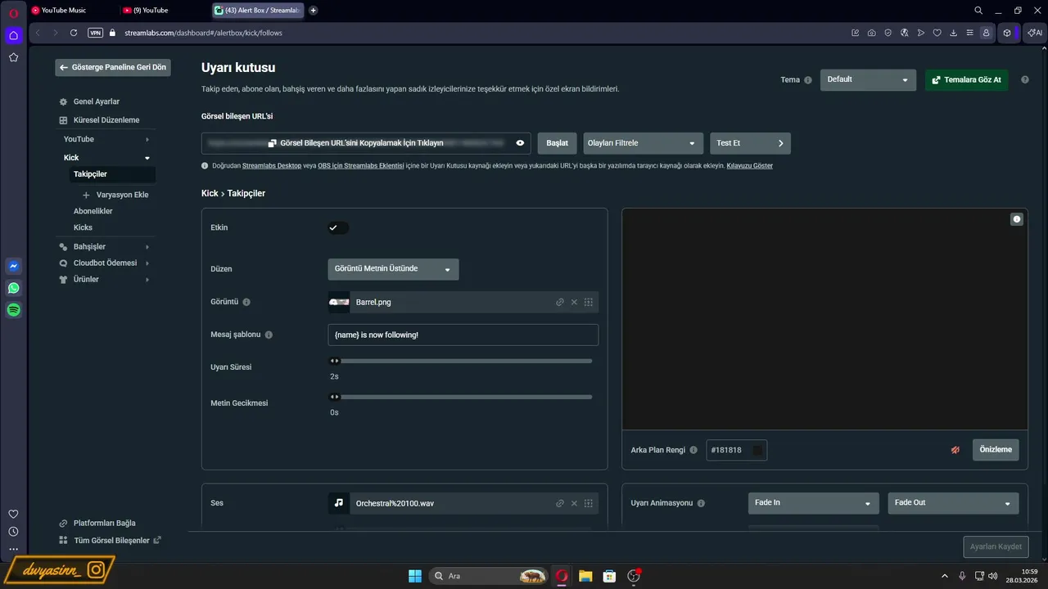Screen dimensions: 1048x589
Task: Toggle the VPN badge in address bar
Action: click(x=95, y=33)
